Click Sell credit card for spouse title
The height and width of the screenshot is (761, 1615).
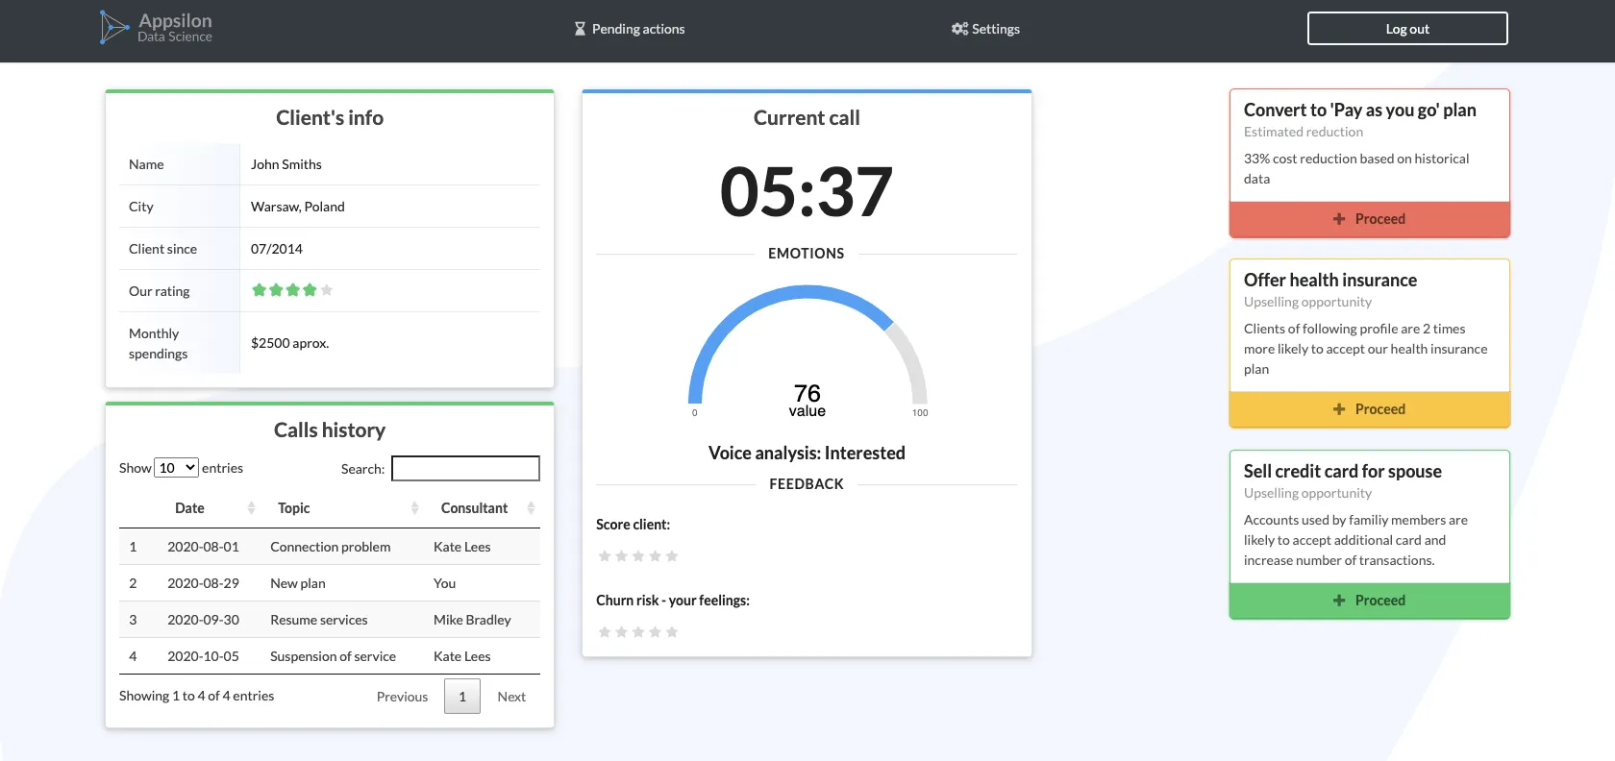pyautogui.click(x=1343, y=471)
